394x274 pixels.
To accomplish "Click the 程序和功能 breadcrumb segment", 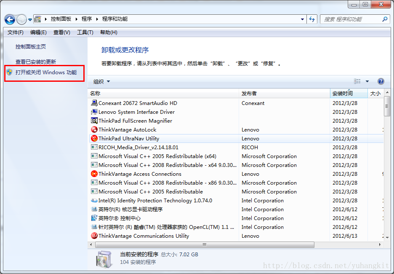I will click(x=115, y=19).
